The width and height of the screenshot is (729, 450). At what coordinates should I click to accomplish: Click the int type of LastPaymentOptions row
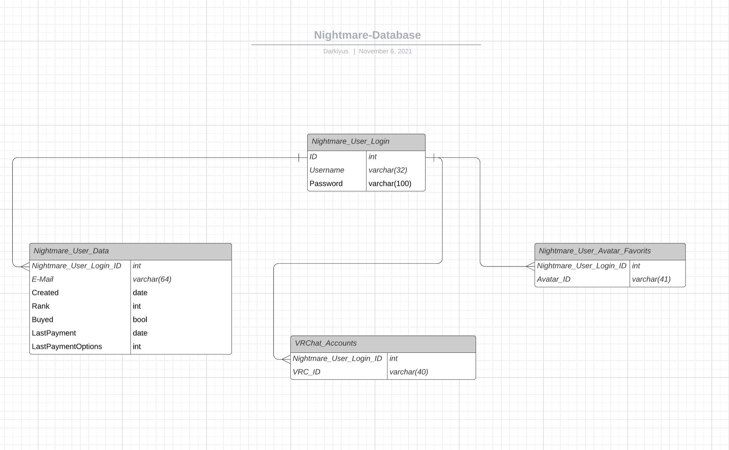(181, 347)
